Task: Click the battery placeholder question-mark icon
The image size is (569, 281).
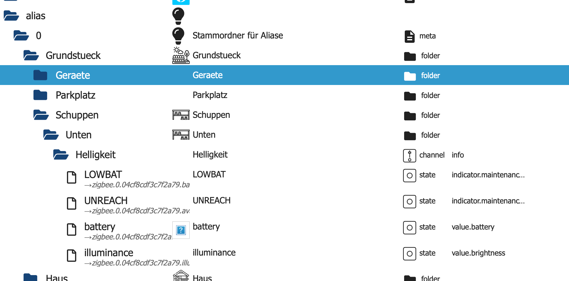Action: (181, 230)
